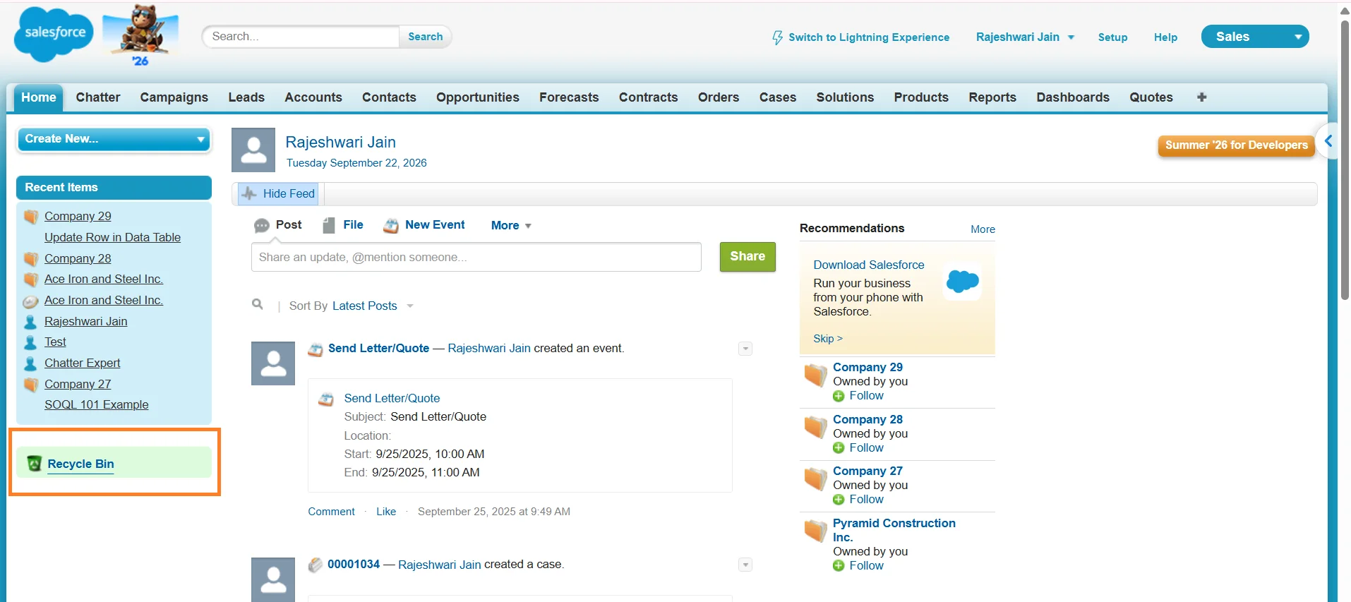The image size is (1351, 602).
Task: Switch to the Dashboards tab
Action: [x=1073, y=97]
